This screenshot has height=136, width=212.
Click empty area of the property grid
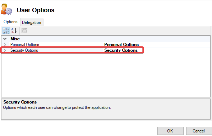click(x=106, y=75)
